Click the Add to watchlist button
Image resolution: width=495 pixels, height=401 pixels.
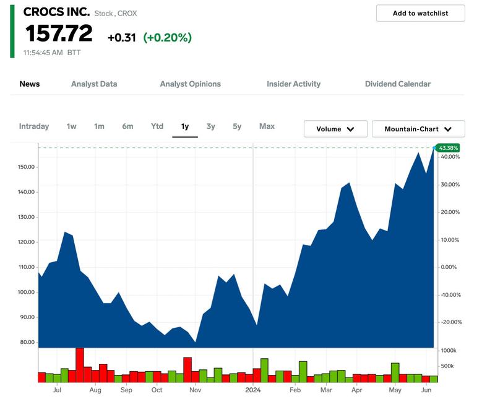420,13
